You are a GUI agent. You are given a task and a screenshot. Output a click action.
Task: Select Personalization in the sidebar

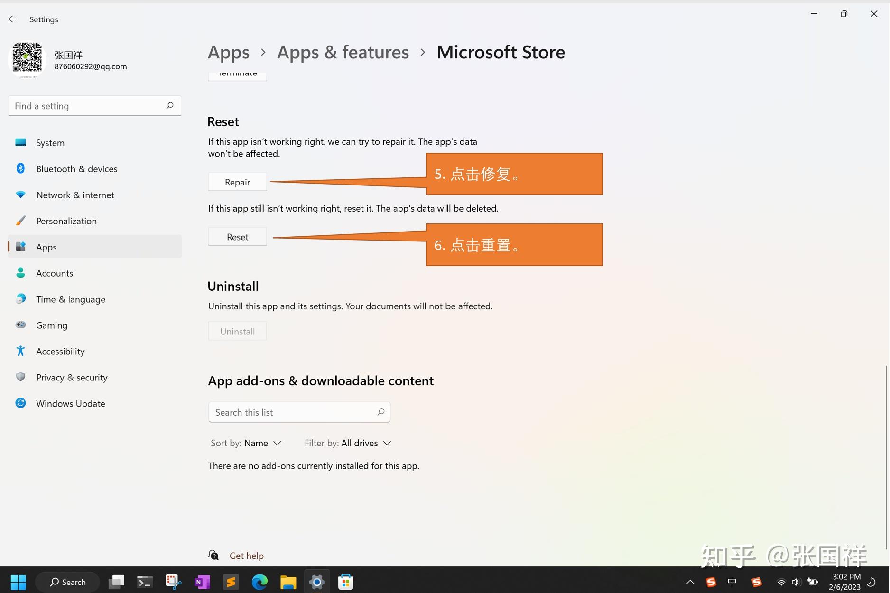[66, 221]
